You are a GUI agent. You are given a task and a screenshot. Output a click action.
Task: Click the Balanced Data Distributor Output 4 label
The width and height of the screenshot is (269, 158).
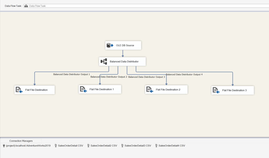point(184,74)
